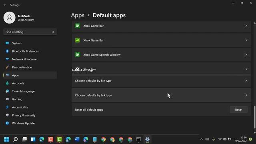256x144 pixels.
Task: Reset all default apps button
Action: click(239, 110)
